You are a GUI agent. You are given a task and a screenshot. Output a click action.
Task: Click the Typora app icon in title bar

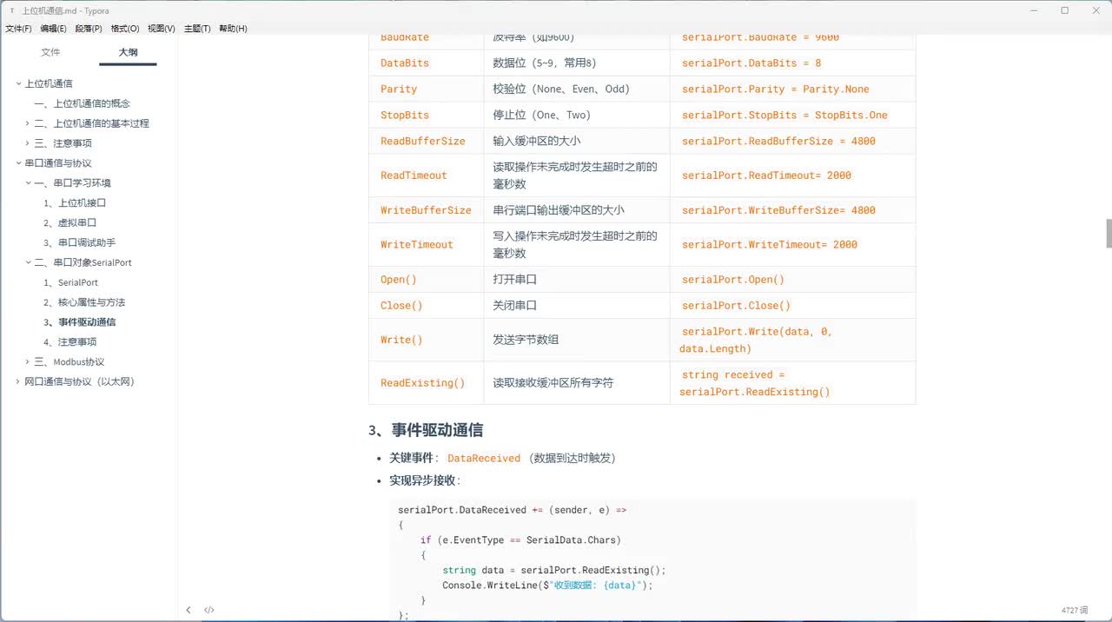tap(12, 10)
